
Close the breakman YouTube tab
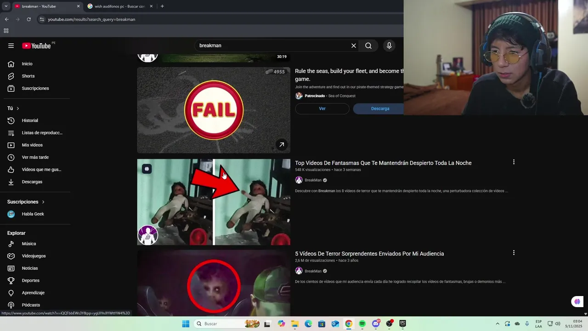(78, 6)
